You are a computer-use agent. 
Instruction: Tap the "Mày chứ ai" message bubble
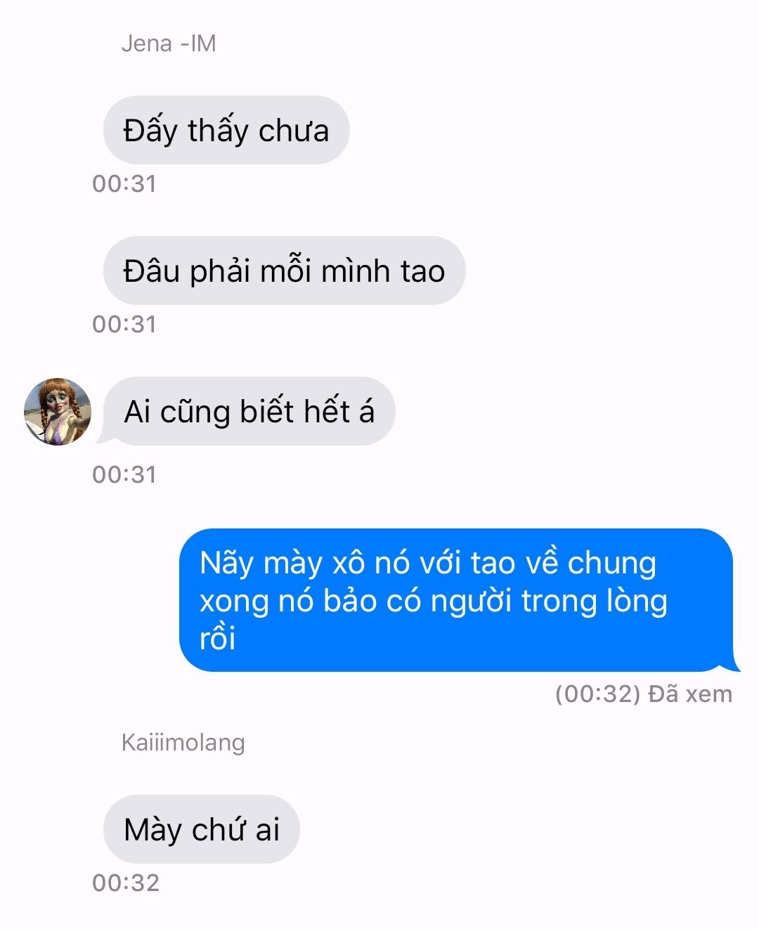[202, 829]
